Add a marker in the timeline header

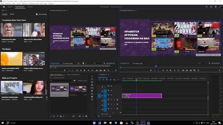point(111,80)
